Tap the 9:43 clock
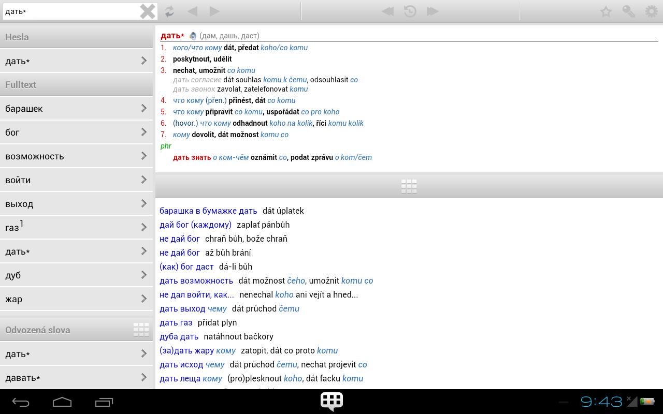The height and width of the screenshot is (414, 663). pyautogui.click(x=601, y=402)
